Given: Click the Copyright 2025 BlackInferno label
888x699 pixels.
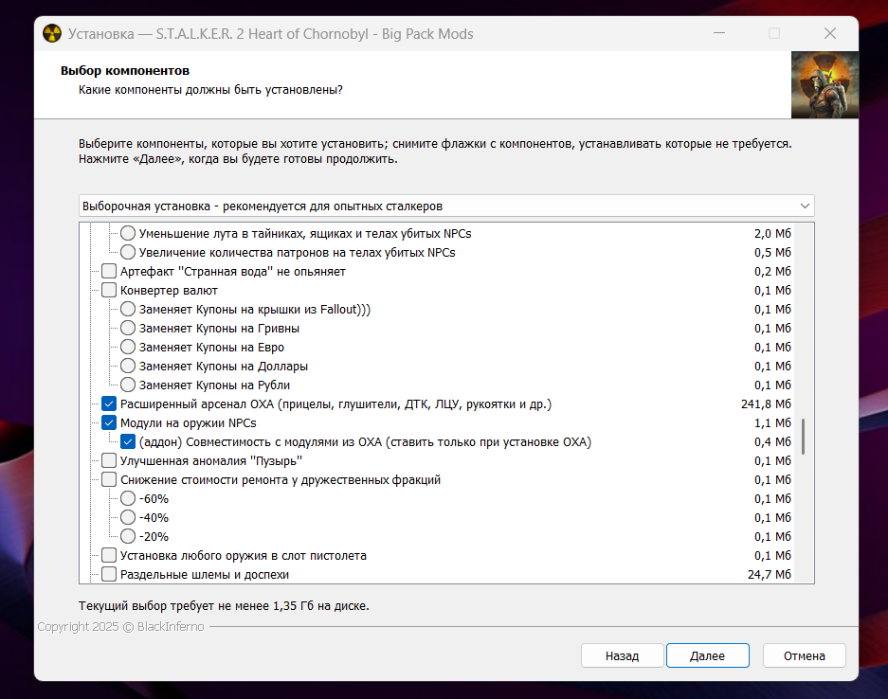Looking at the screenshot, I should [x=120, y=627].
